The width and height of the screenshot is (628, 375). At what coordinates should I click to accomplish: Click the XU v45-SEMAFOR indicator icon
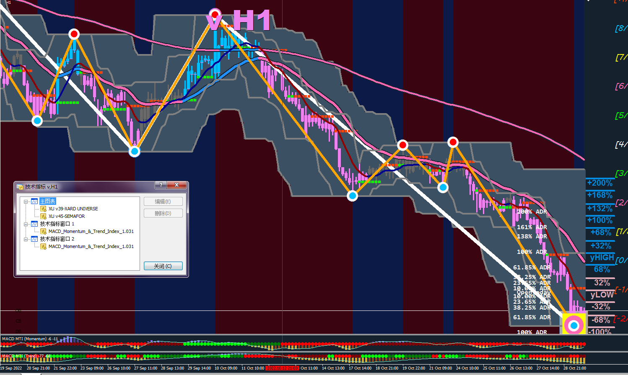tap(43, 216)
